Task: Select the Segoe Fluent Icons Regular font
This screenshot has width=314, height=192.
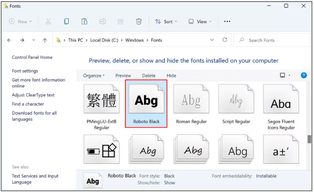Action: pyautogui.click(x=281, y=107)
